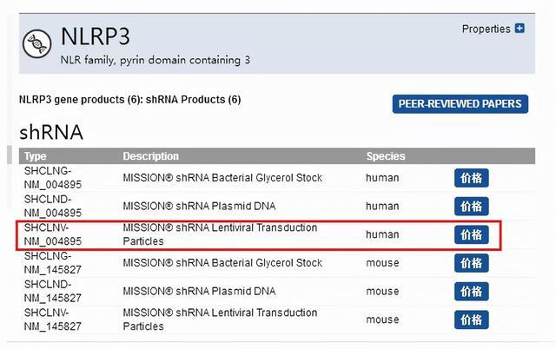Sort table by the Species column header
This screenshot has width=556, height=349.
click(385, 156)
